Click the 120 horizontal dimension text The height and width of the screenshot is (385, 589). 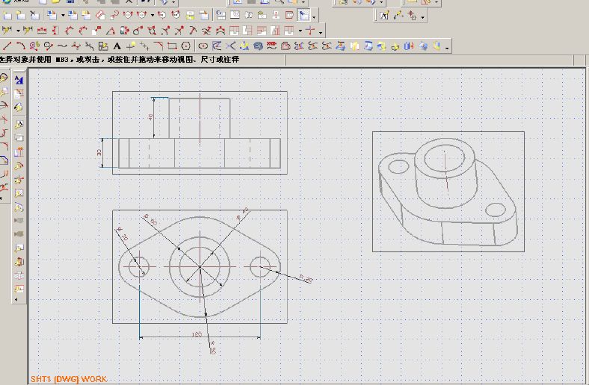(x=197, y=334)
